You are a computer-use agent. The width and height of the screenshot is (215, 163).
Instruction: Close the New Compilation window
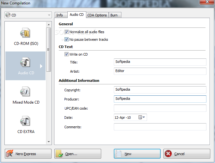point(207,2)
